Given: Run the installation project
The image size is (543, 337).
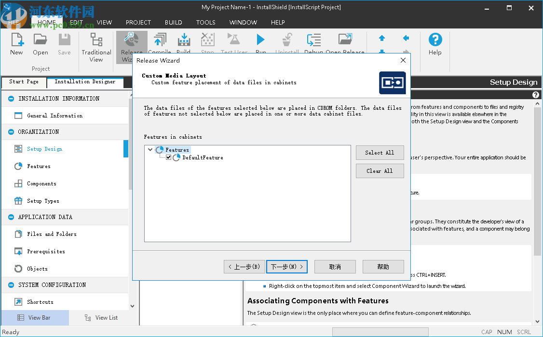Looking at the screenshot, I should [260, 41].
